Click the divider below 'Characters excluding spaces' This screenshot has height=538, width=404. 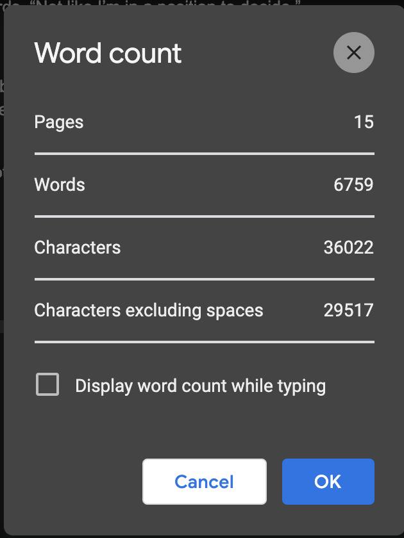point(205,342)
